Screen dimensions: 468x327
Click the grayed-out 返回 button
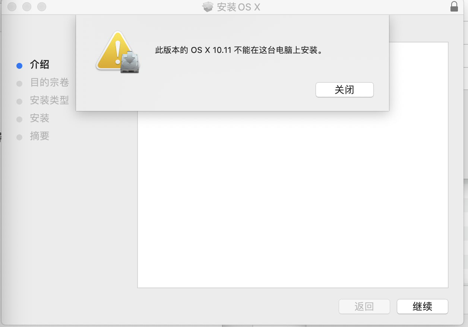click(x=364, y=307)
